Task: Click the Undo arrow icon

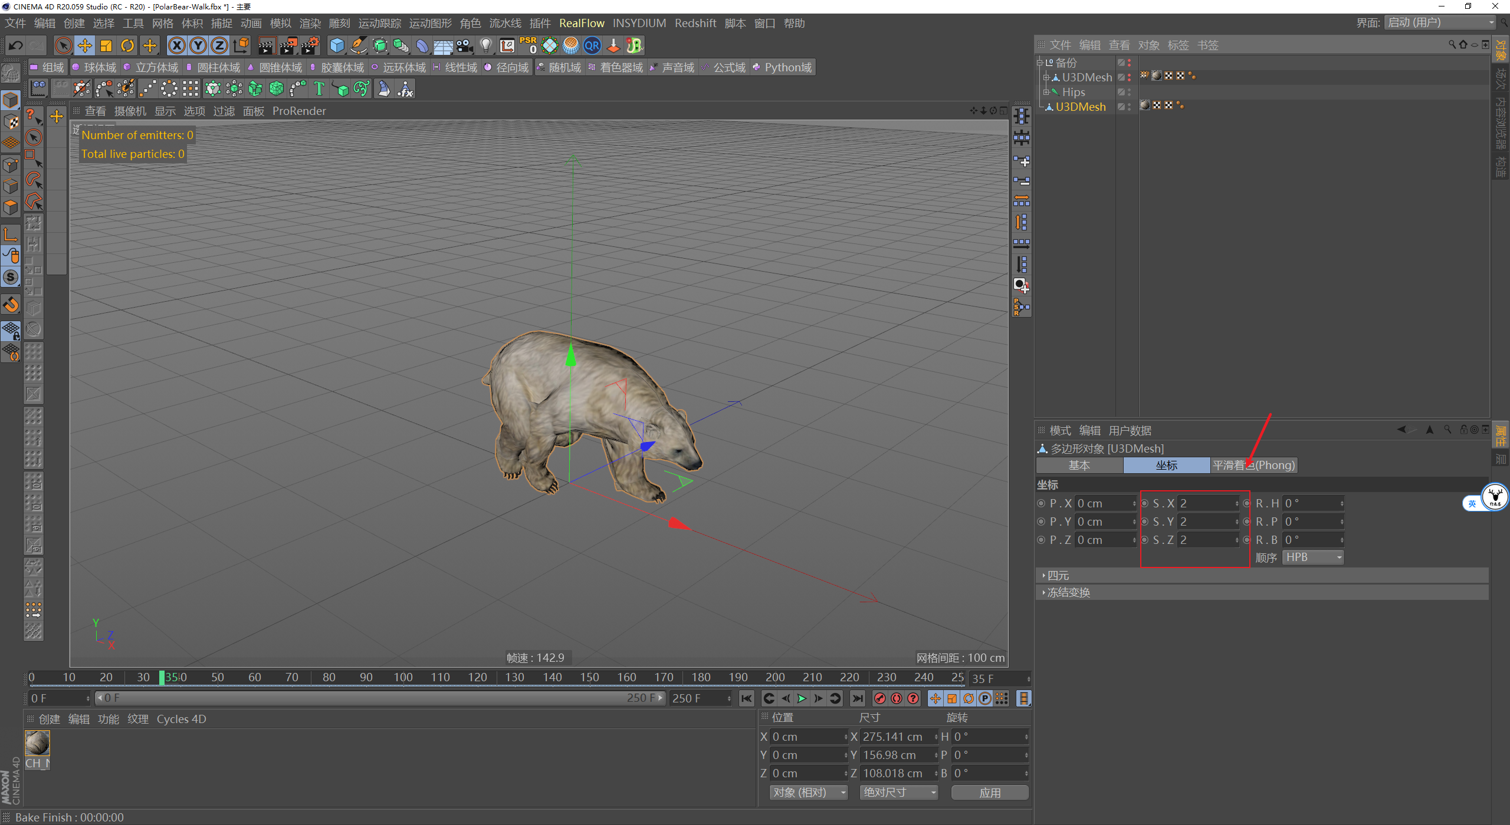Action: click(16, 45)
